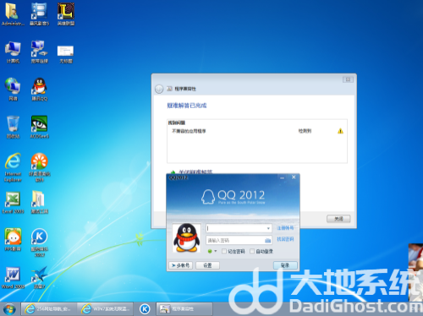Screen dimensions: 423x316
Task: Open the ACDSee5 eye icon shortcut
Action: (40, 127)
